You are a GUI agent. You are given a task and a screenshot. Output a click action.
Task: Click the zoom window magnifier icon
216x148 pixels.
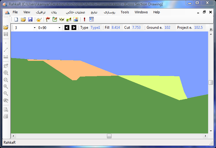[x=6, y=80]
